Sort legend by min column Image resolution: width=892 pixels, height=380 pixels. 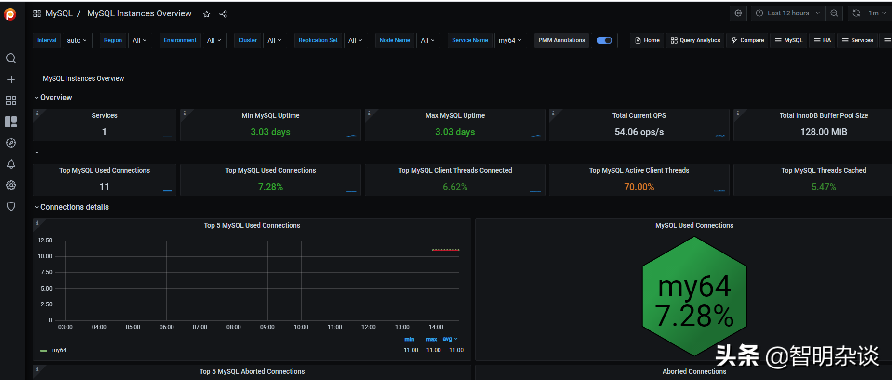point(409,339)
